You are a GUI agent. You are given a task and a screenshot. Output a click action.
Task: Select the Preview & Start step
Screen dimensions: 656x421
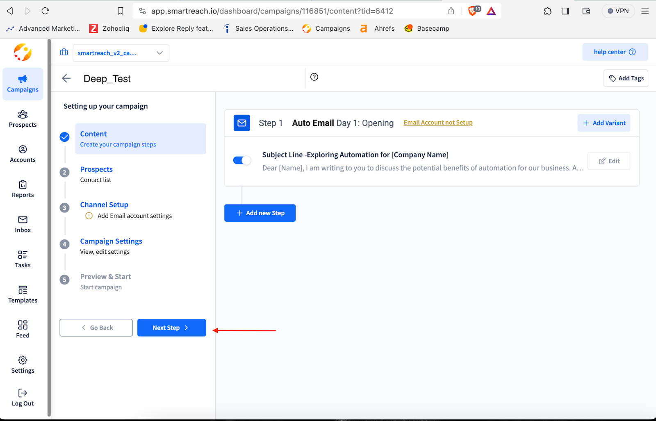tap(105, 282)
